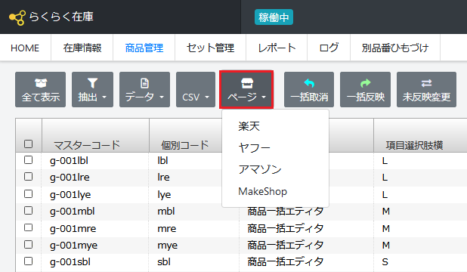Check the g-001mye row checkbox
The image size is (467, 272).
(28, 245)
